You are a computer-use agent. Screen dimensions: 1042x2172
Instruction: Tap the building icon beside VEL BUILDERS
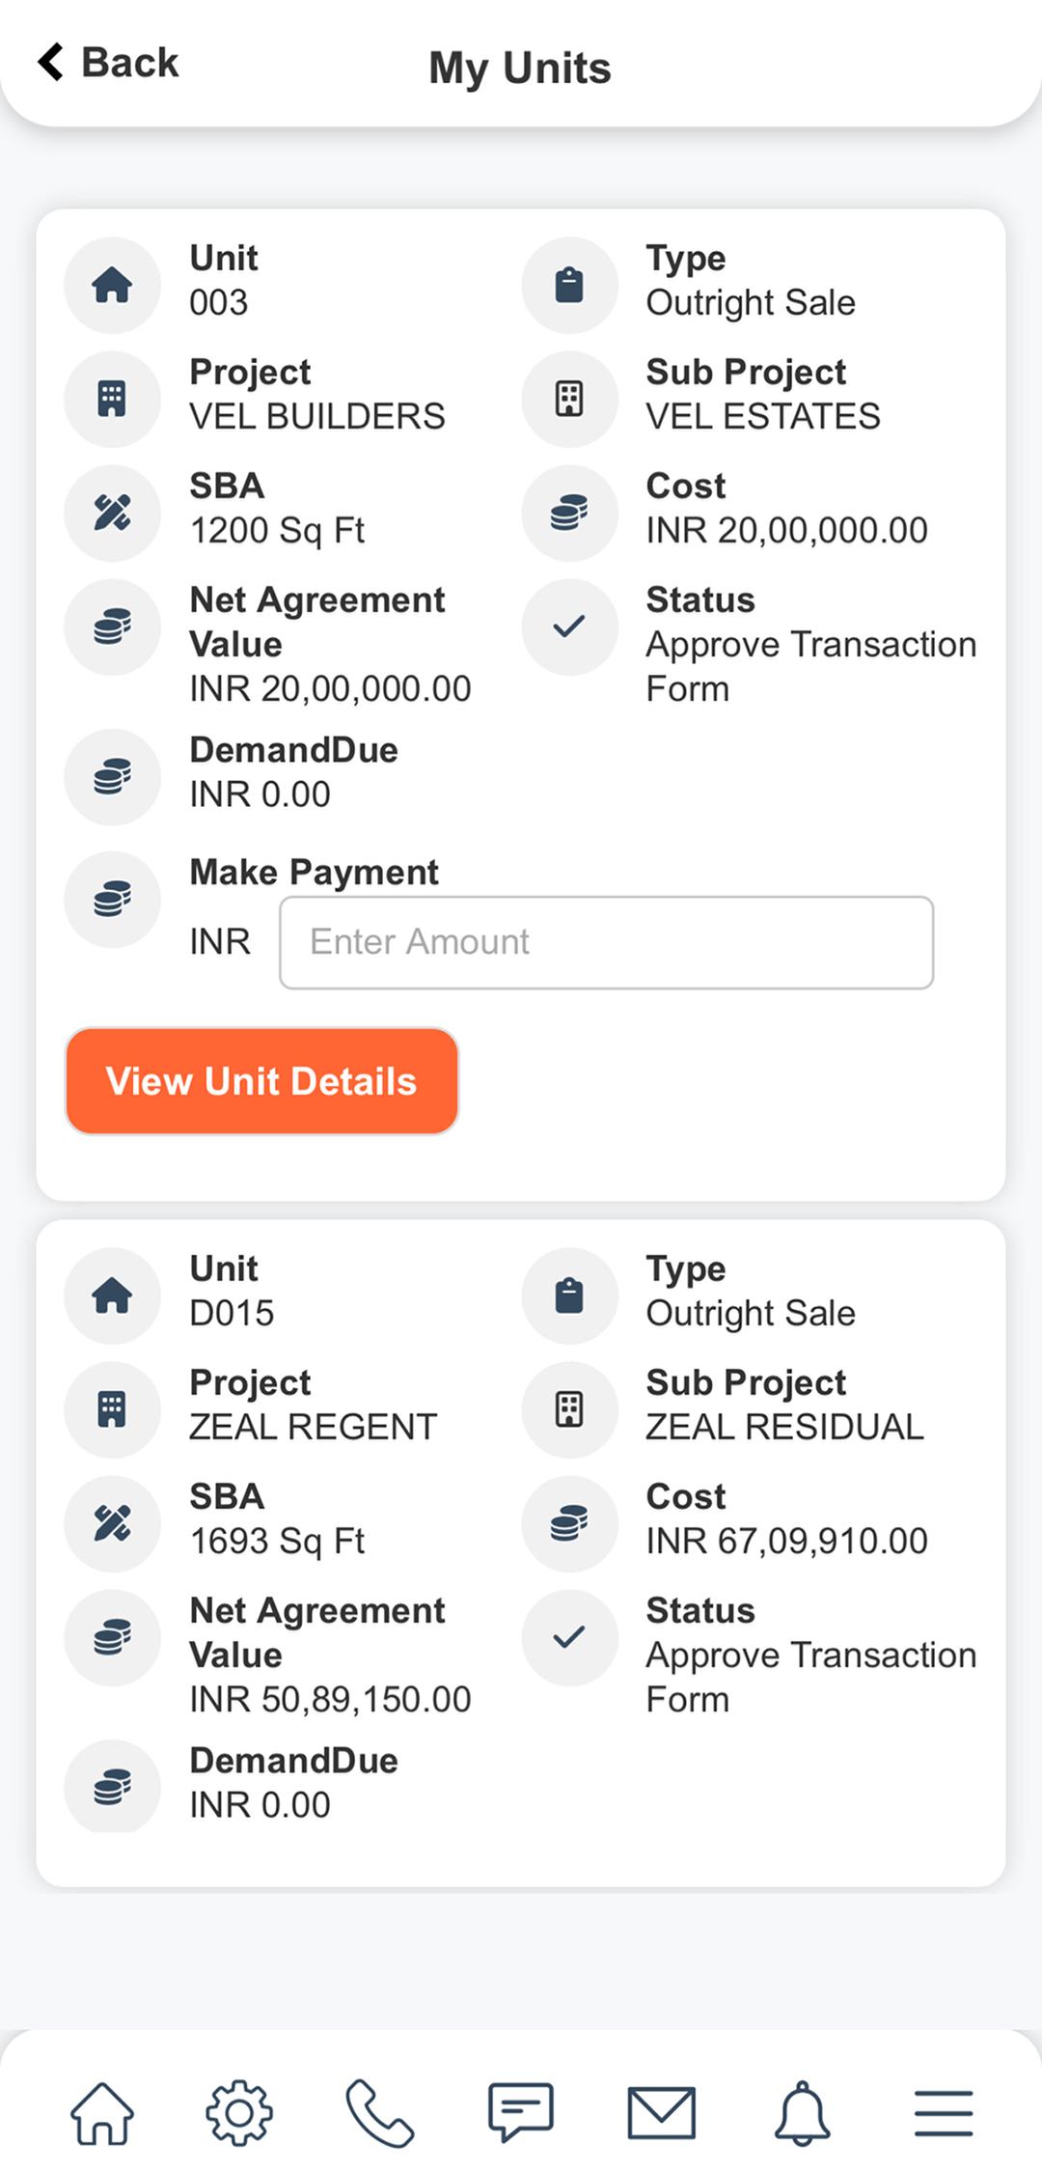(112, 399)
